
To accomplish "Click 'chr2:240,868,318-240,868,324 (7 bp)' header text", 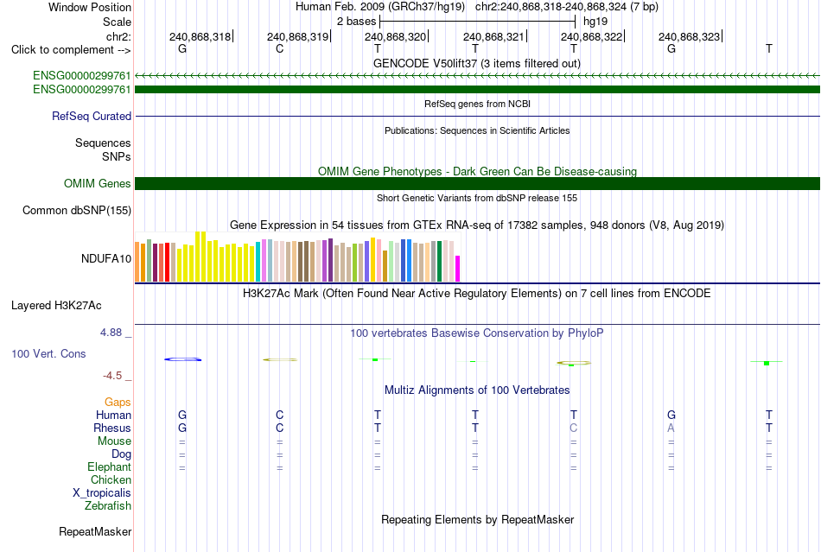I will point(567,7).
